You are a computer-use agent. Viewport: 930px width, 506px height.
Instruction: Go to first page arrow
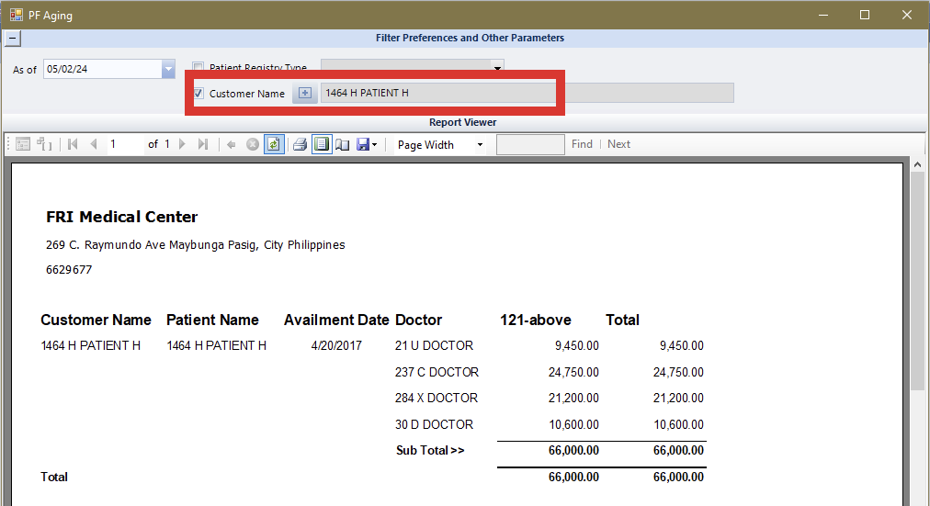(73, 144)
